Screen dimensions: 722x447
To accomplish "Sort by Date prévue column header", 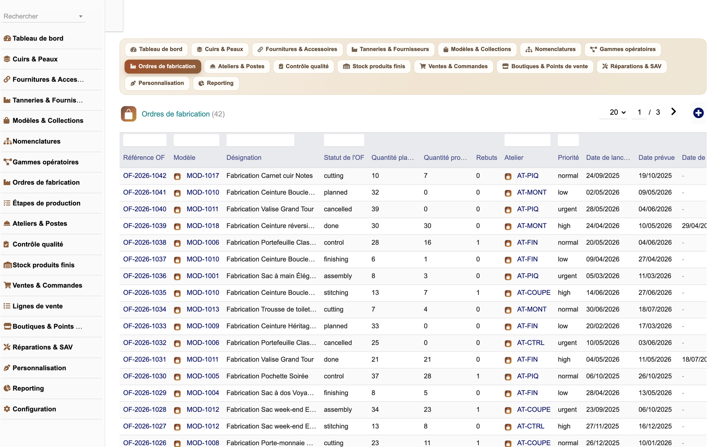I will 656,157.
